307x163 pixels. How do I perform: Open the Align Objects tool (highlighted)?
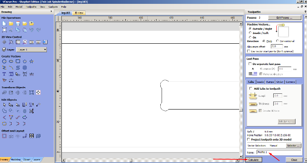coord(38,93)
